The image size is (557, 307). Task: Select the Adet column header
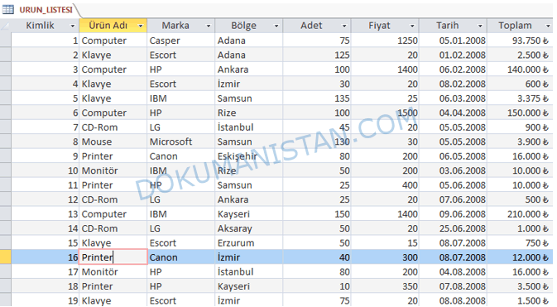click(317, 26)
